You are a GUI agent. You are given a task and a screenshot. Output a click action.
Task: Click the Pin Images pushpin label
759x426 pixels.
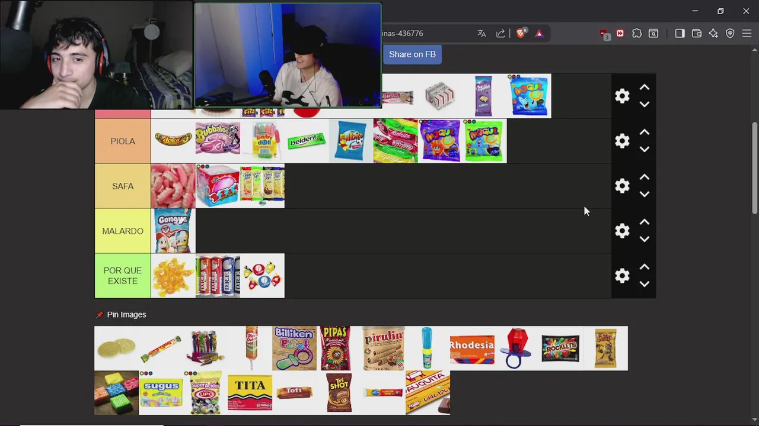[121, 315]
